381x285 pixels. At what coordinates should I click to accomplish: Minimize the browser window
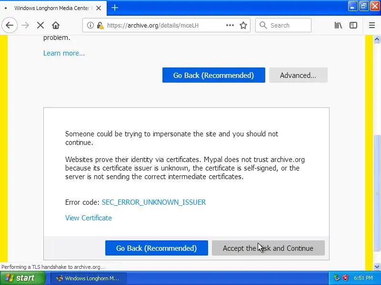352,6
